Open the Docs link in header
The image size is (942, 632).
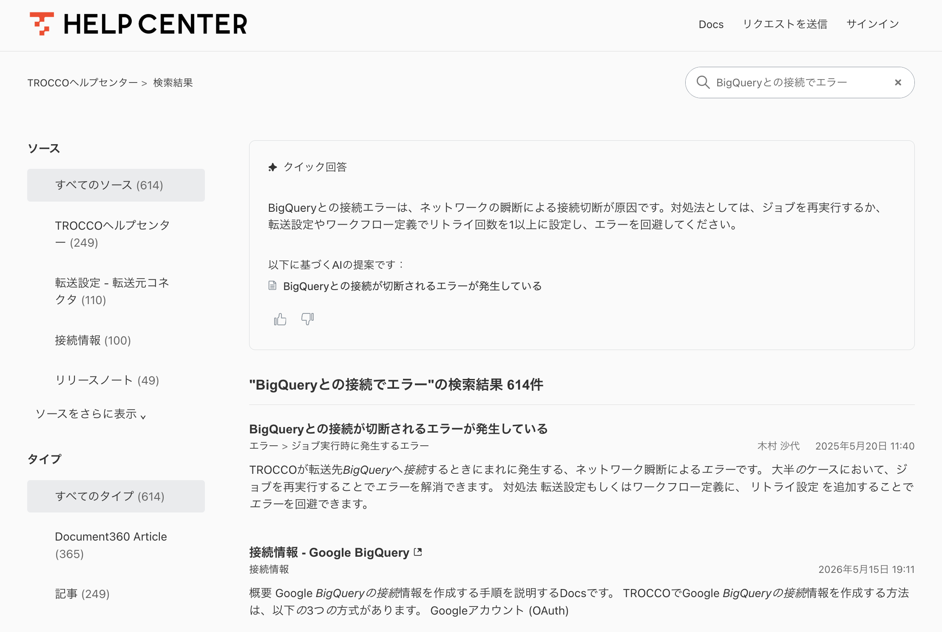pos(711,24)
